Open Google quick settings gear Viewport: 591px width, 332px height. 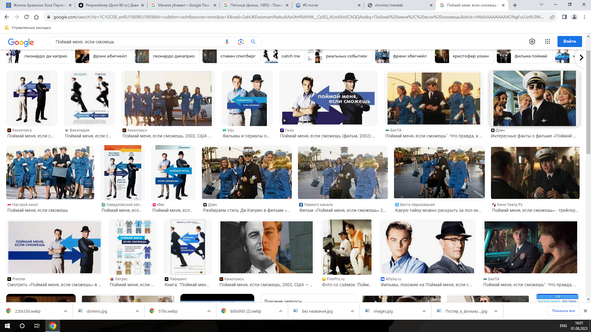pyautogui.click(x=532, y=41)
